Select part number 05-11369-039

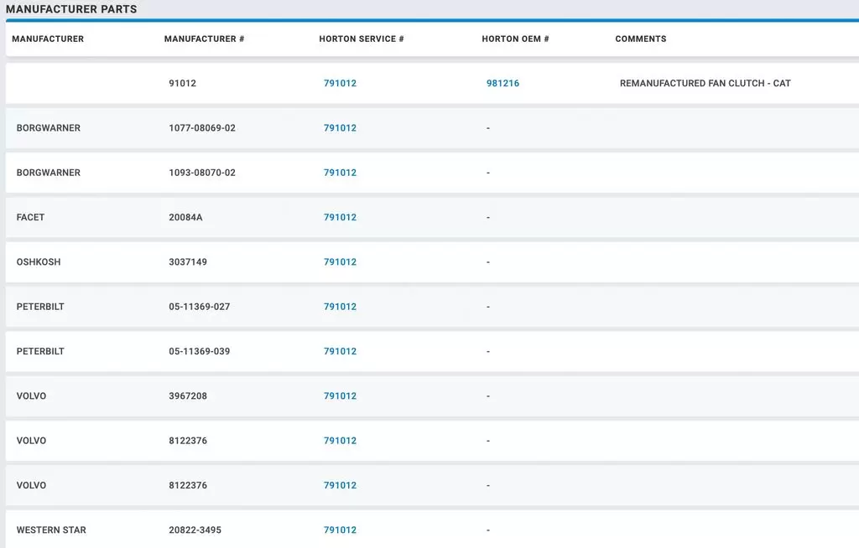point(200,351)
